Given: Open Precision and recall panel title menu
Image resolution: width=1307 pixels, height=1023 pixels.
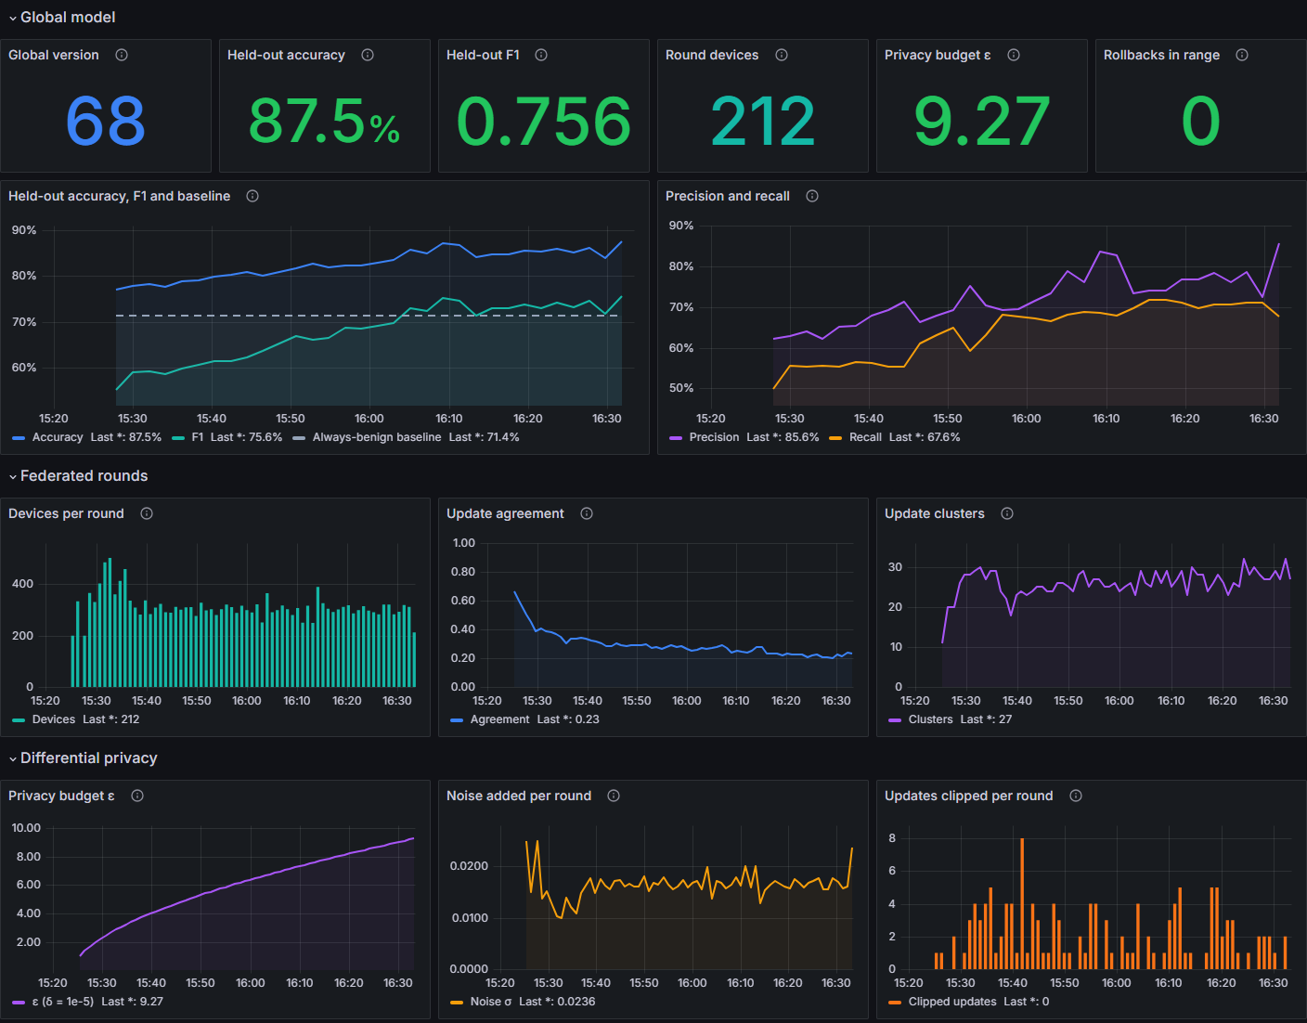Looking at the screenshot, I should tap(728, 196).
